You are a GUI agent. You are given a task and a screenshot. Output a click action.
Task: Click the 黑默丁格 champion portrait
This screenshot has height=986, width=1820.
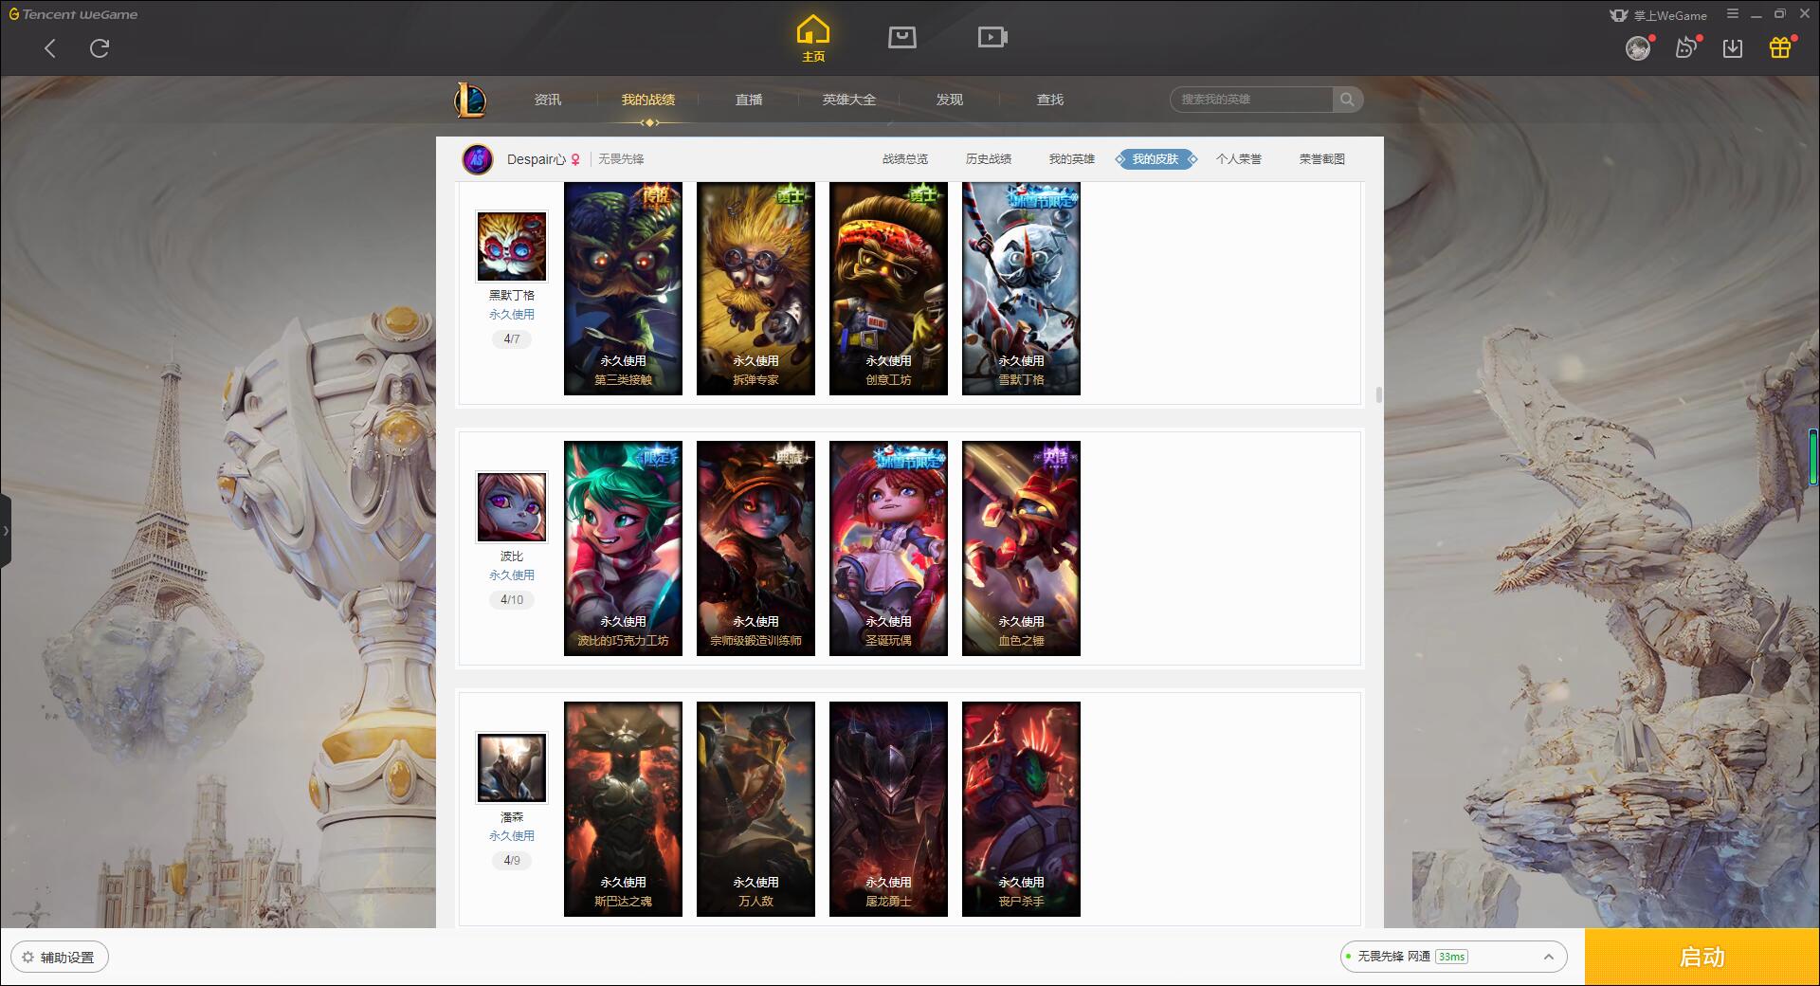click(512, 246)
